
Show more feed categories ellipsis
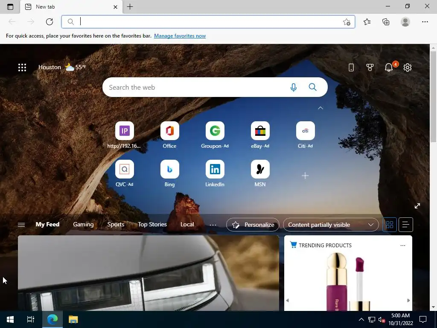pyautogui.click(x=213, y=225)
